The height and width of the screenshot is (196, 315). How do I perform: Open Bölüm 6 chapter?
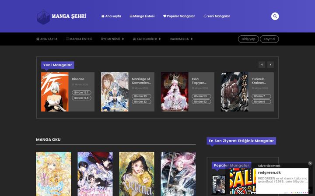click(x=261, y=101)
